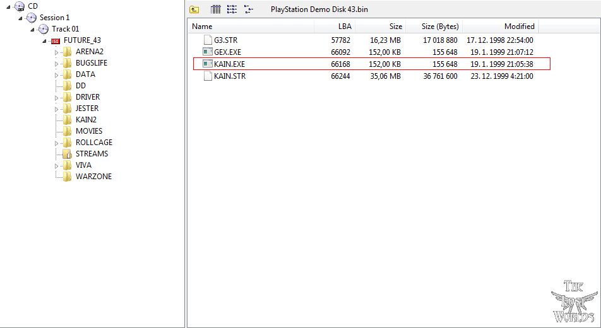Screen dimensions: 601x328
Task: Click the CD disc icon
Action: pyautogui.click(x=19, y=6)
